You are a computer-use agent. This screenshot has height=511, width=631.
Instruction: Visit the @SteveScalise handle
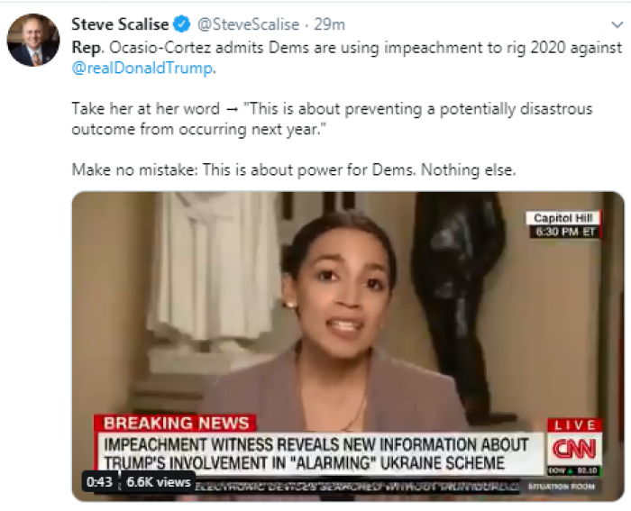248,24
